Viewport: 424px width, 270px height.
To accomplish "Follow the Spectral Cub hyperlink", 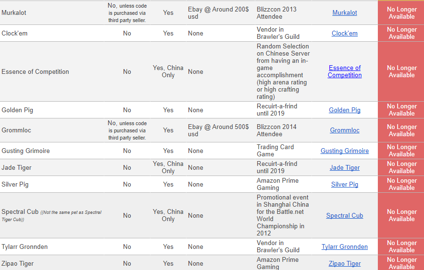I will pyautogui.click(x=344, y=216).
